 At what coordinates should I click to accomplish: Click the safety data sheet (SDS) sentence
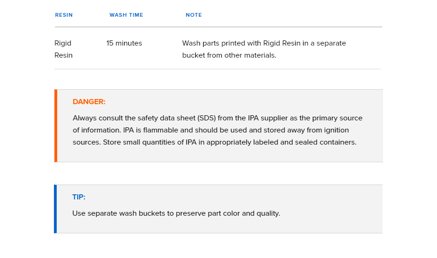[218, 118]
